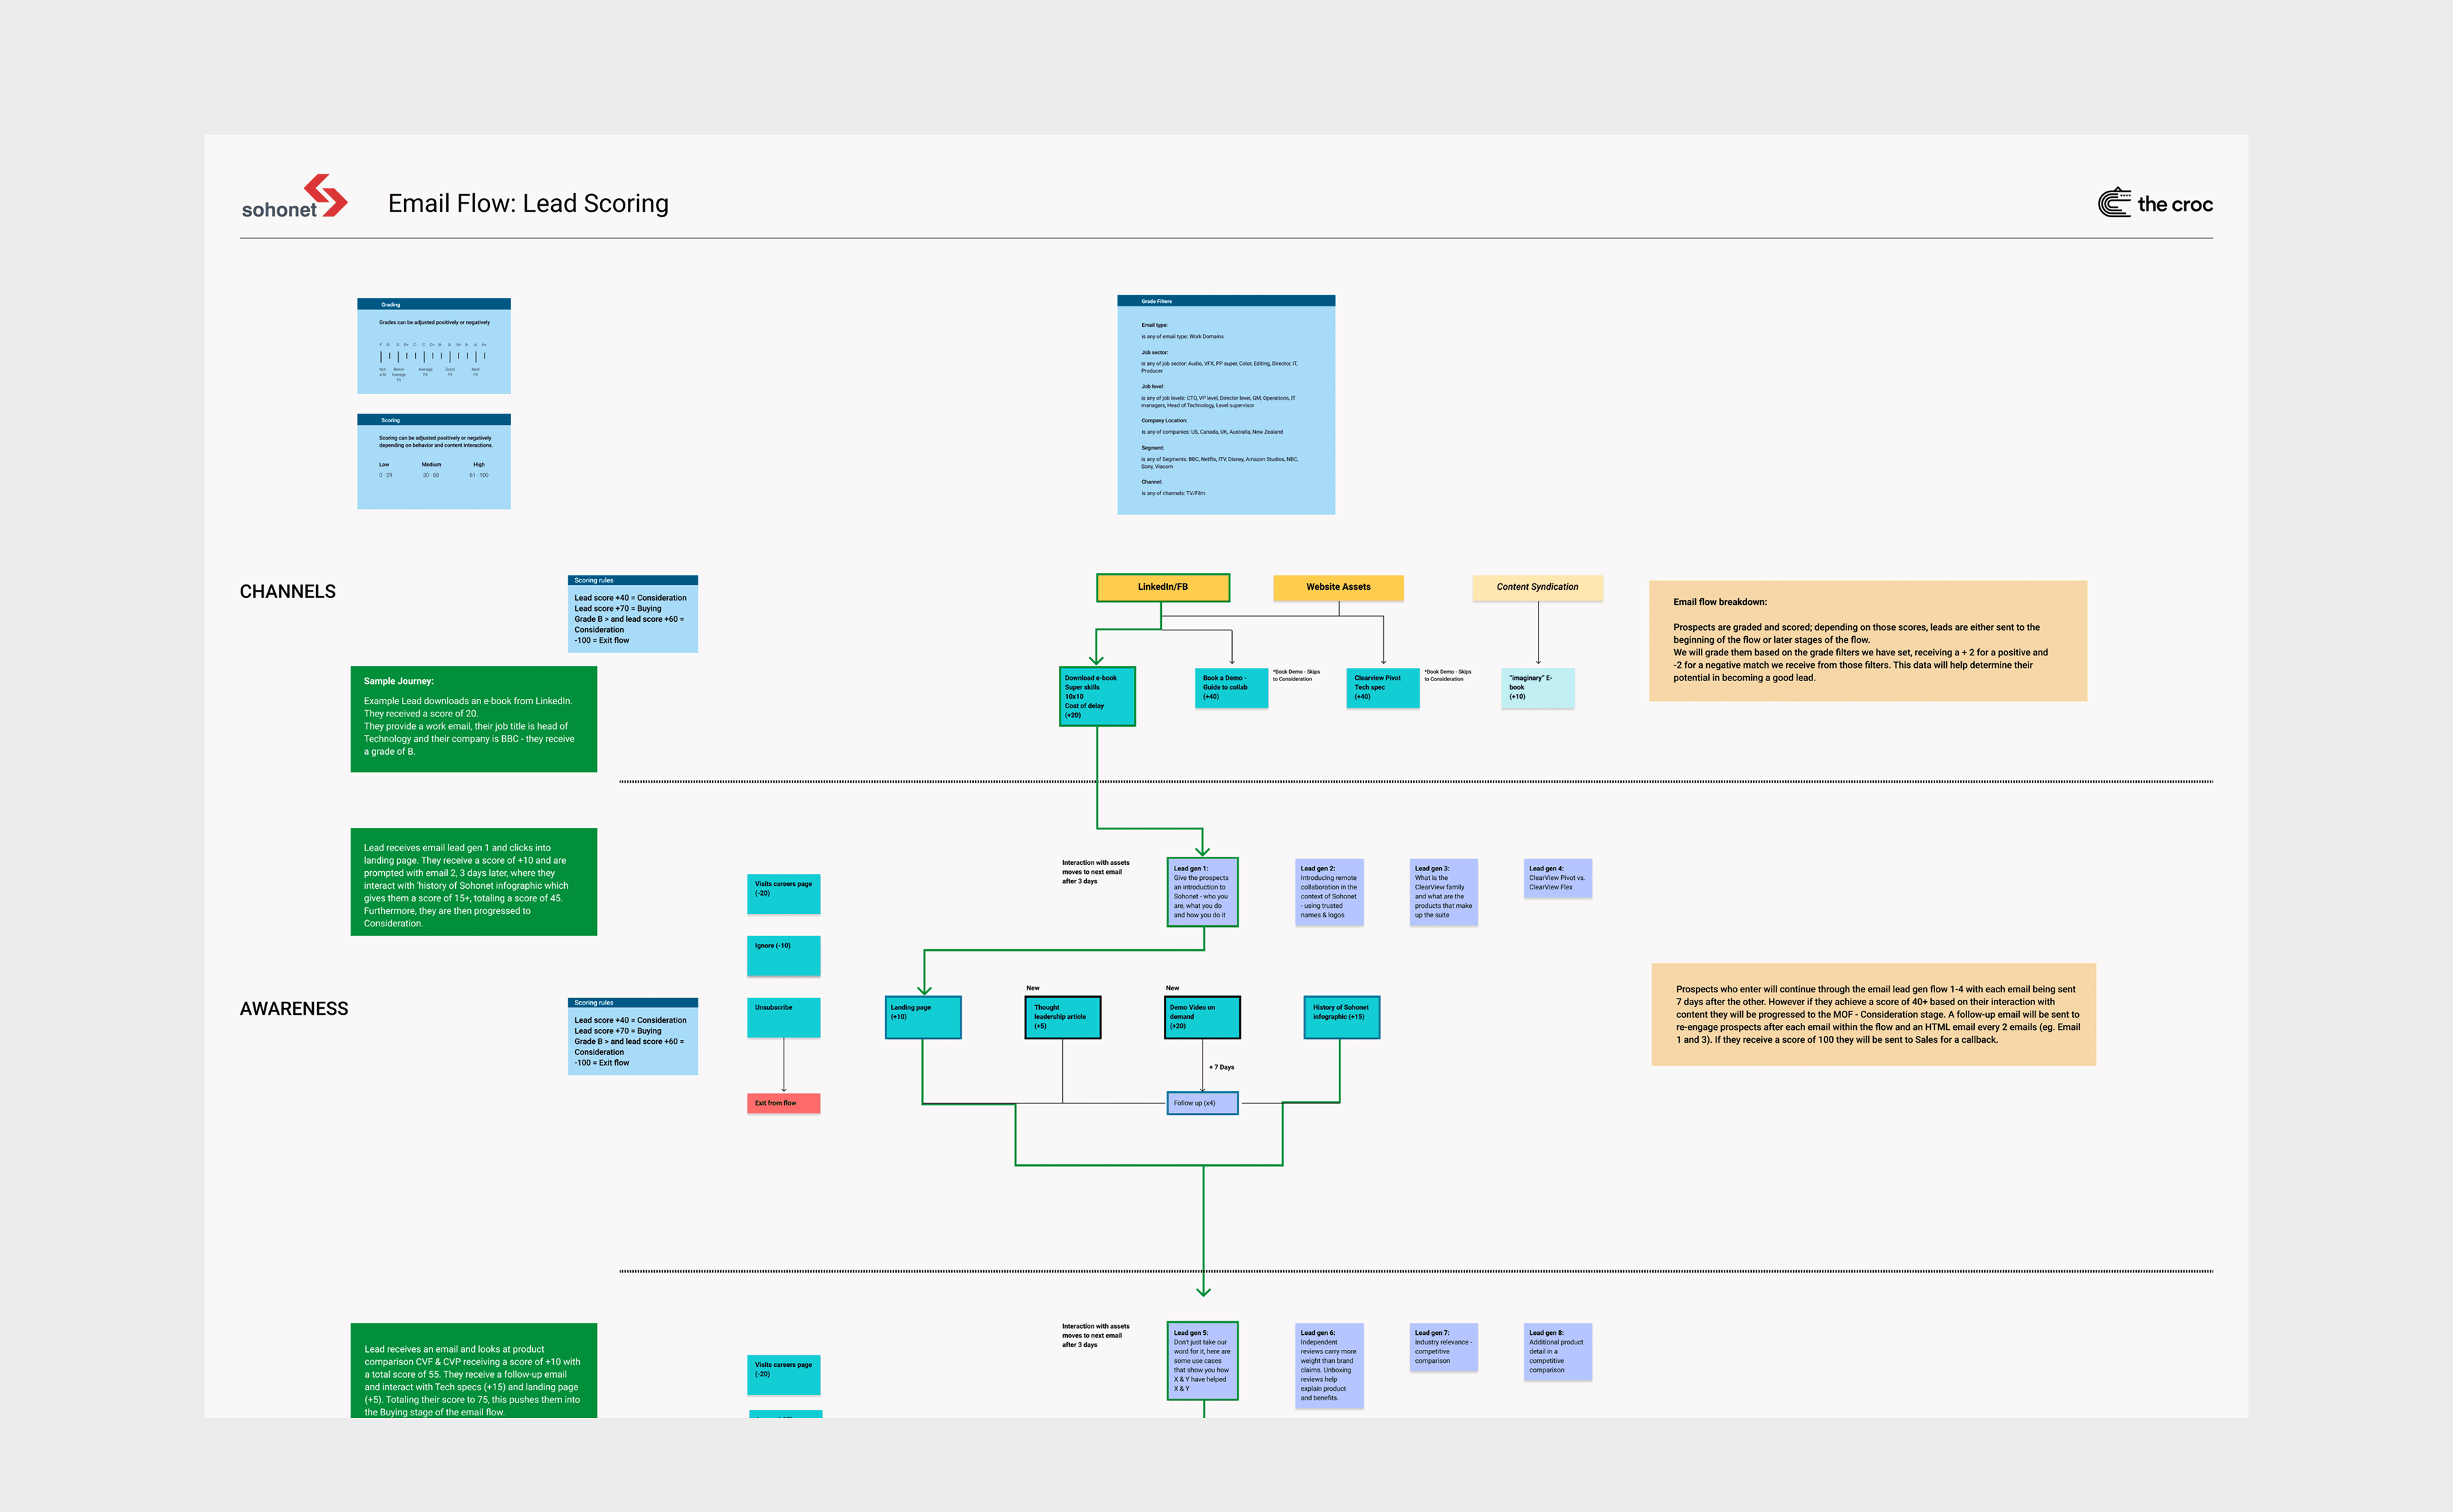
Task: Select the Thought leadership article node
Action: tap(1062, 1017)
